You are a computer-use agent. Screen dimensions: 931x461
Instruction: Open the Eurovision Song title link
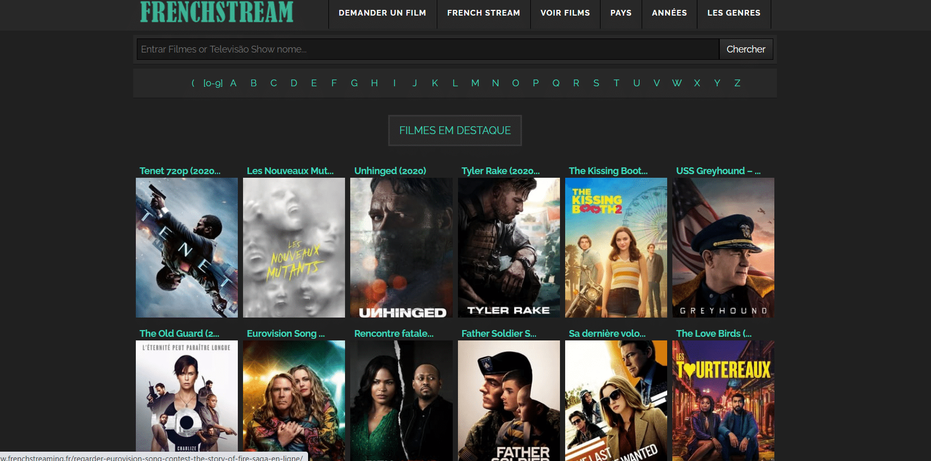tap(286, 334)
